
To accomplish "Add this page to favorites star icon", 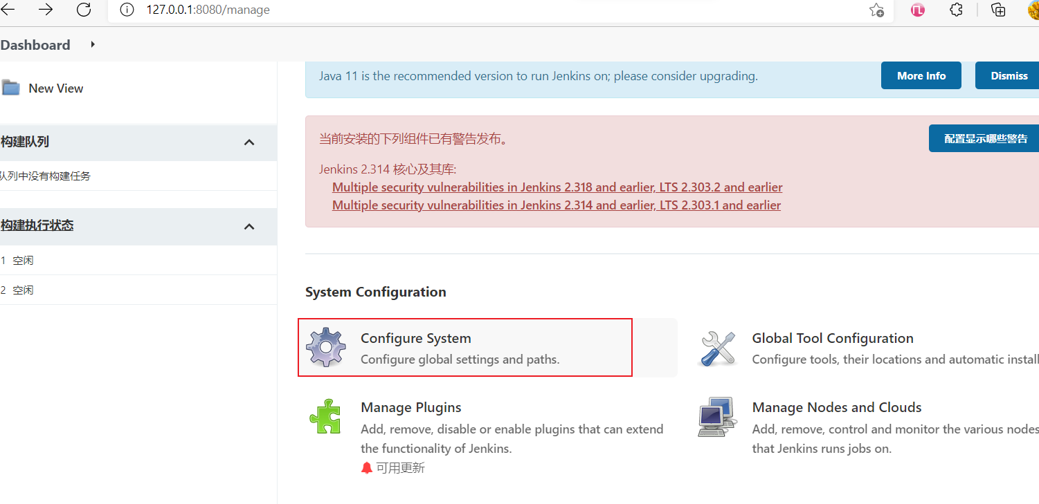I will (x=876, y=10).
